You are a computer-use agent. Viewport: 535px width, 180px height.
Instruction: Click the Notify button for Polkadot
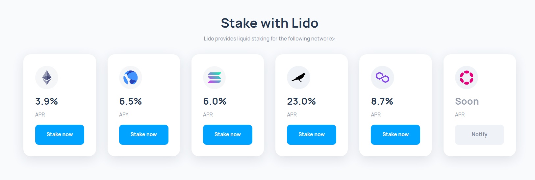pyautogui.click(x=479, y=135)
